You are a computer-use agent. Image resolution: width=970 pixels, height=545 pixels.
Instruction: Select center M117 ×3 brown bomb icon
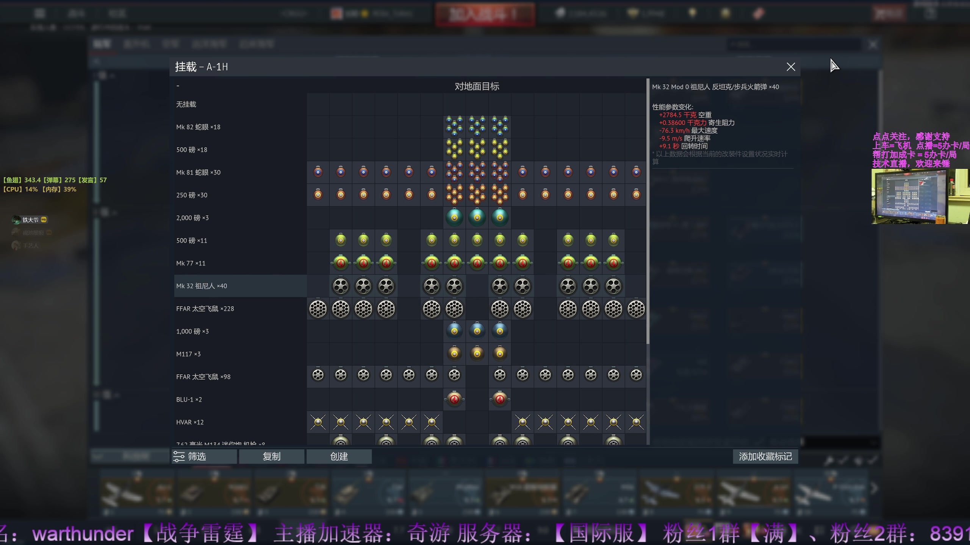(477, 353)
